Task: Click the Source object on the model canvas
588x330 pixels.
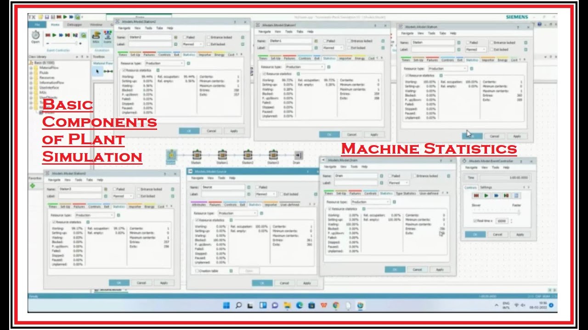Action: point(171,155)
